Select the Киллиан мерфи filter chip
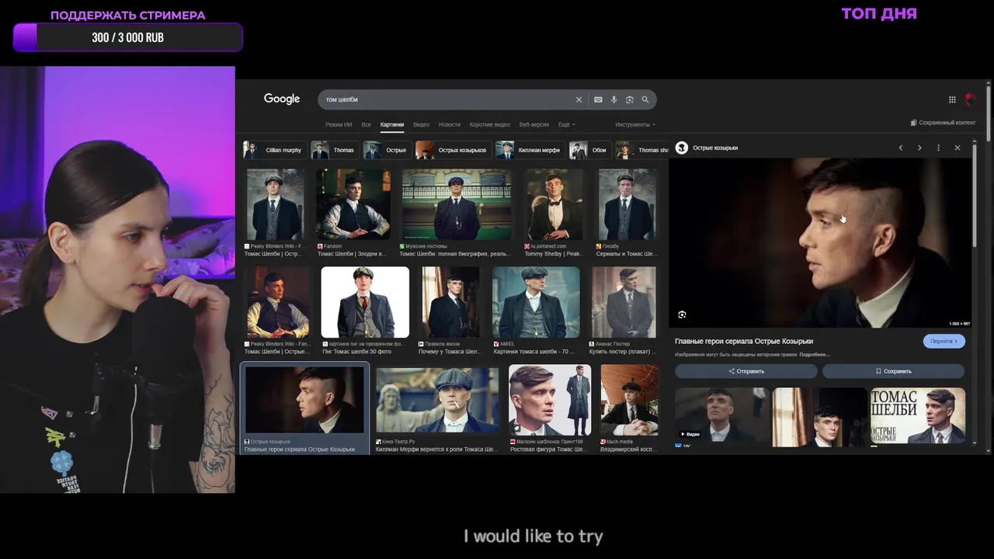Viewport: 994px width, 559px height. (x=530, y=150)
